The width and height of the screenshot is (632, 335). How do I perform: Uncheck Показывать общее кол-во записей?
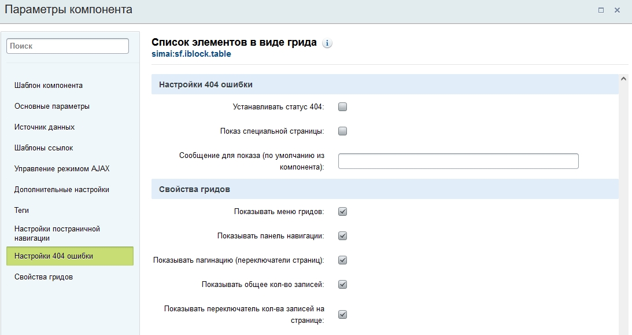coord(342,285)
